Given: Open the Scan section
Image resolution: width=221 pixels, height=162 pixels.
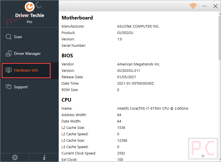Looking at the screenshot, I should [29, 37].
